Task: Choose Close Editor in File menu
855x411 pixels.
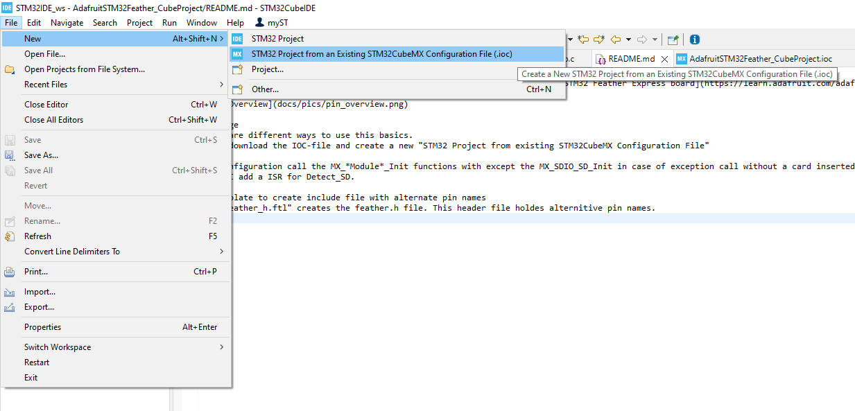Action: tap(115, 105)
